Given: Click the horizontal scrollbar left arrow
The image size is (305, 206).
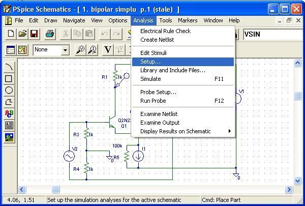Looking at the screenshot, I should click(22, 189).
